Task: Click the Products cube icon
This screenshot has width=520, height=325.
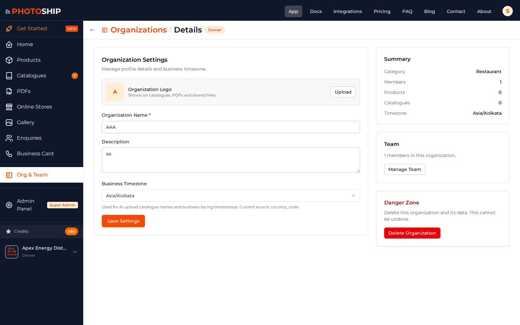Action: click(9, 60)
